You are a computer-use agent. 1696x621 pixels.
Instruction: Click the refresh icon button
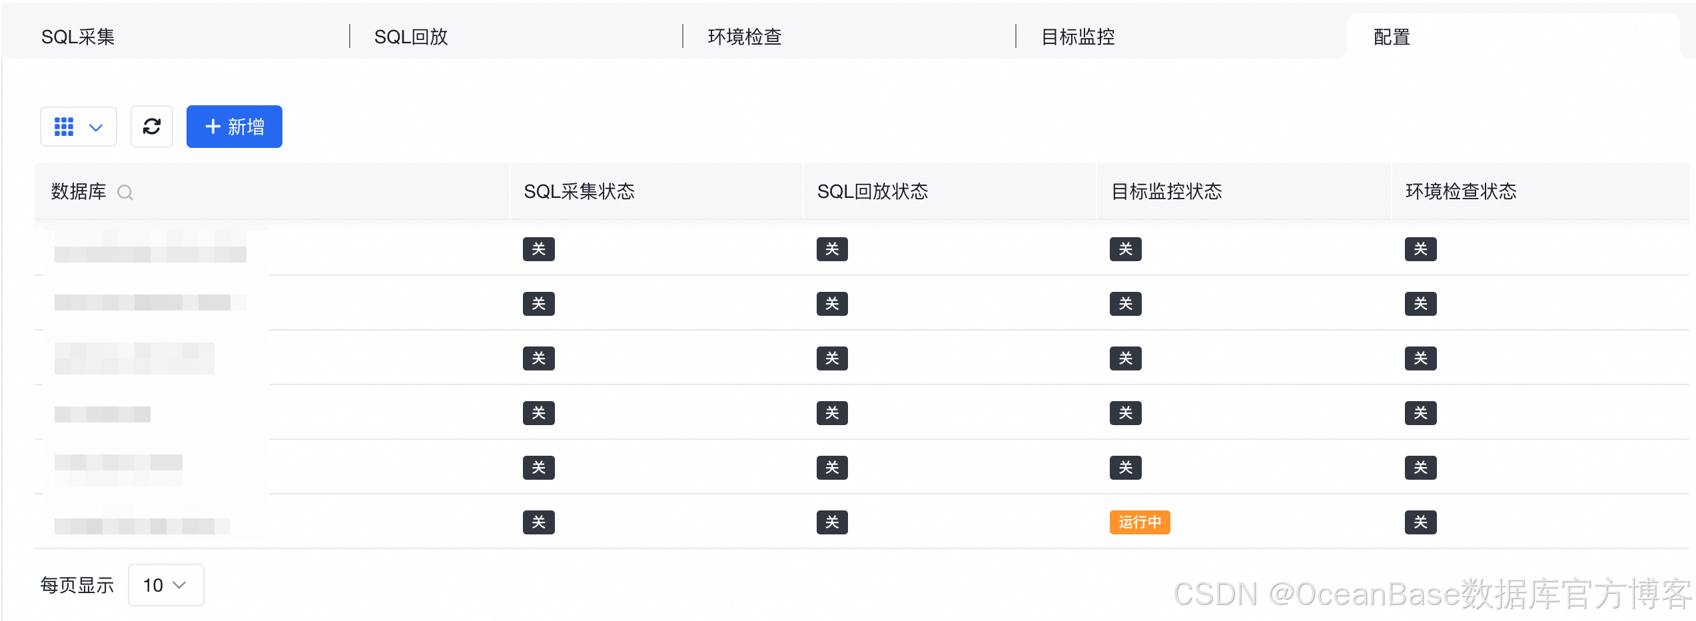[152, 127]
